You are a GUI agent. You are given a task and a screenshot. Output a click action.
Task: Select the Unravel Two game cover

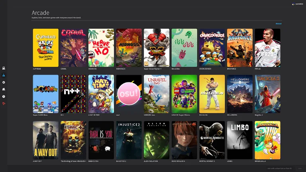(156, 94)
